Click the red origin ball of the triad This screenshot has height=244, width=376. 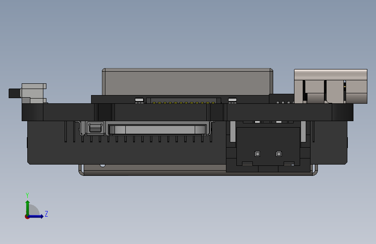[27, 217]
